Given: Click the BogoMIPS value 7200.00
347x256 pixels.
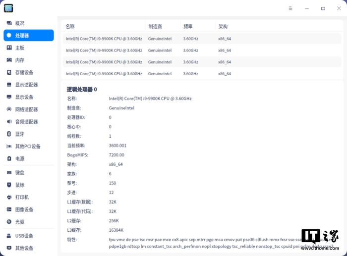Looking at the screenshot, I should tap(116, 155).
